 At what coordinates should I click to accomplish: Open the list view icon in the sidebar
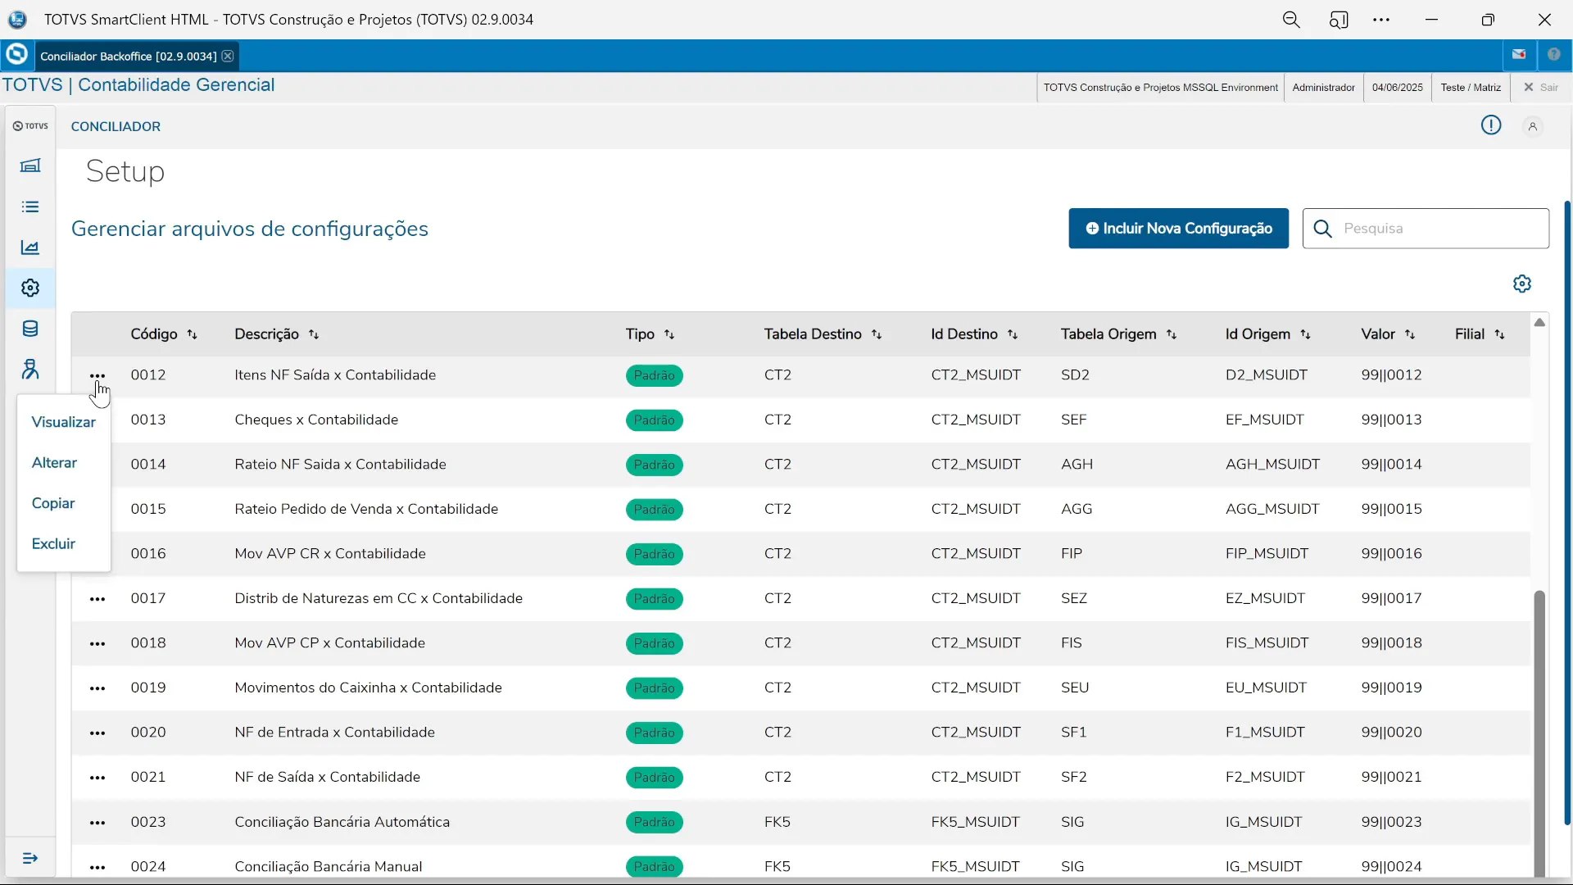(30, 206)
